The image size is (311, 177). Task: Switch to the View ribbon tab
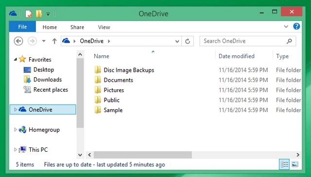click(104, 27)
